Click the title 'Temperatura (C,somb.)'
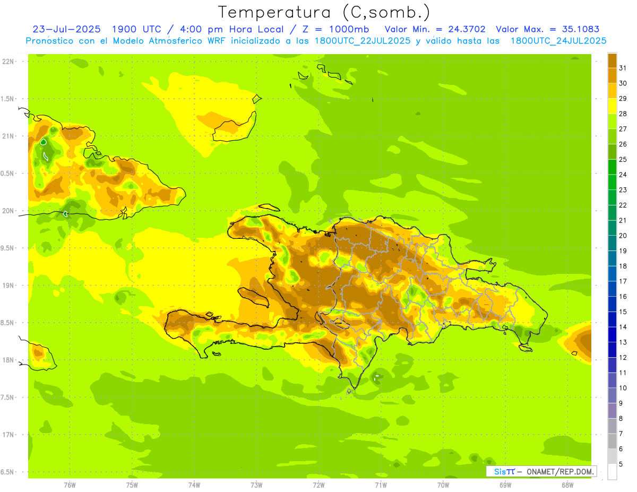 pyautogui.click(x=324, y=12)
